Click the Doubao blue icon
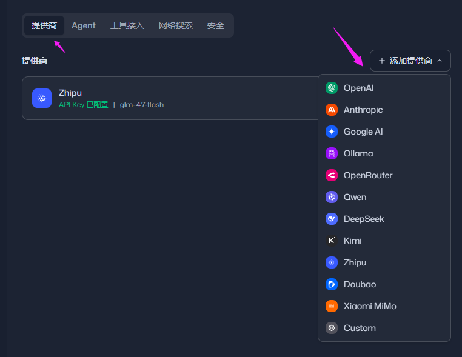The image size is (462, 357). pyautogui.click(x=332, y=284)
